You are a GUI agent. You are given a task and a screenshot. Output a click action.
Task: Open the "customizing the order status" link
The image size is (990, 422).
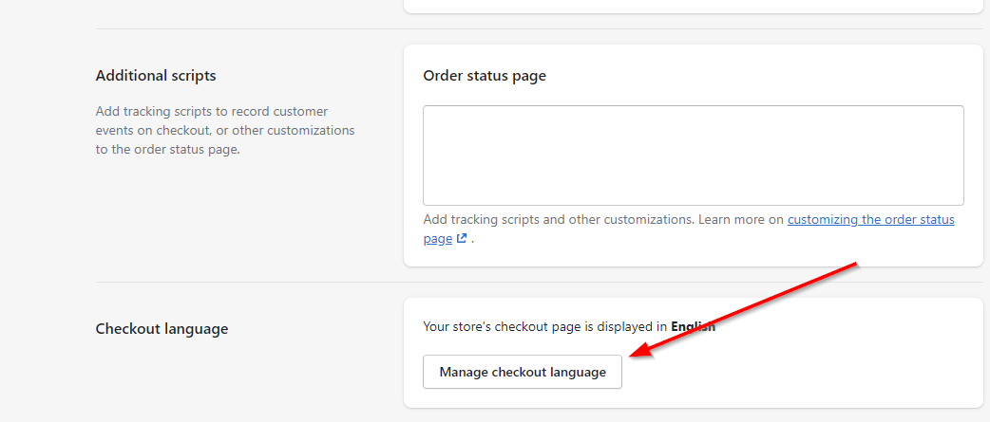pyautogui.click(x=870, y=220)
